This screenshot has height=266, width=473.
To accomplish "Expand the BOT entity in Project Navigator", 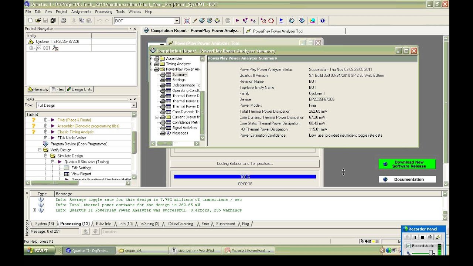I will point(31,48).
